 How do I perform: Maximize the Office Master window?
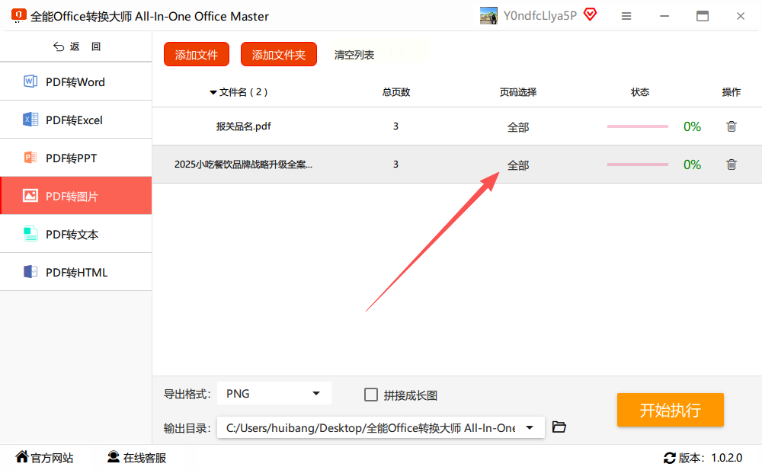(x=703, y=16)
